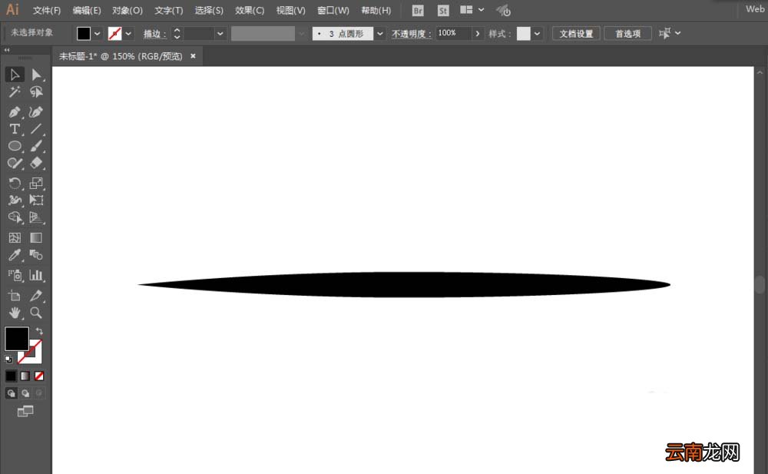Image resolution: width=768 pixels, height=474 pixels.
Task: Select the Line Segment tool
Action: click(x=36, y=129)
